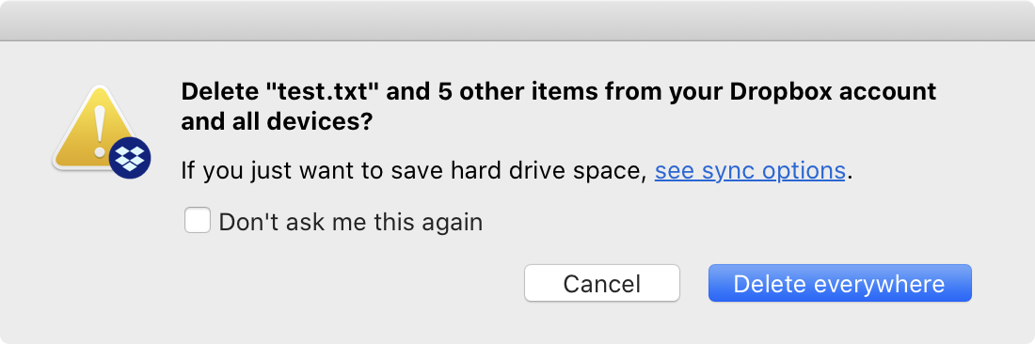Select the blue default action button
Image resolution: width=1035 pixels, height=344 pixels.
(x=839, y=283)
